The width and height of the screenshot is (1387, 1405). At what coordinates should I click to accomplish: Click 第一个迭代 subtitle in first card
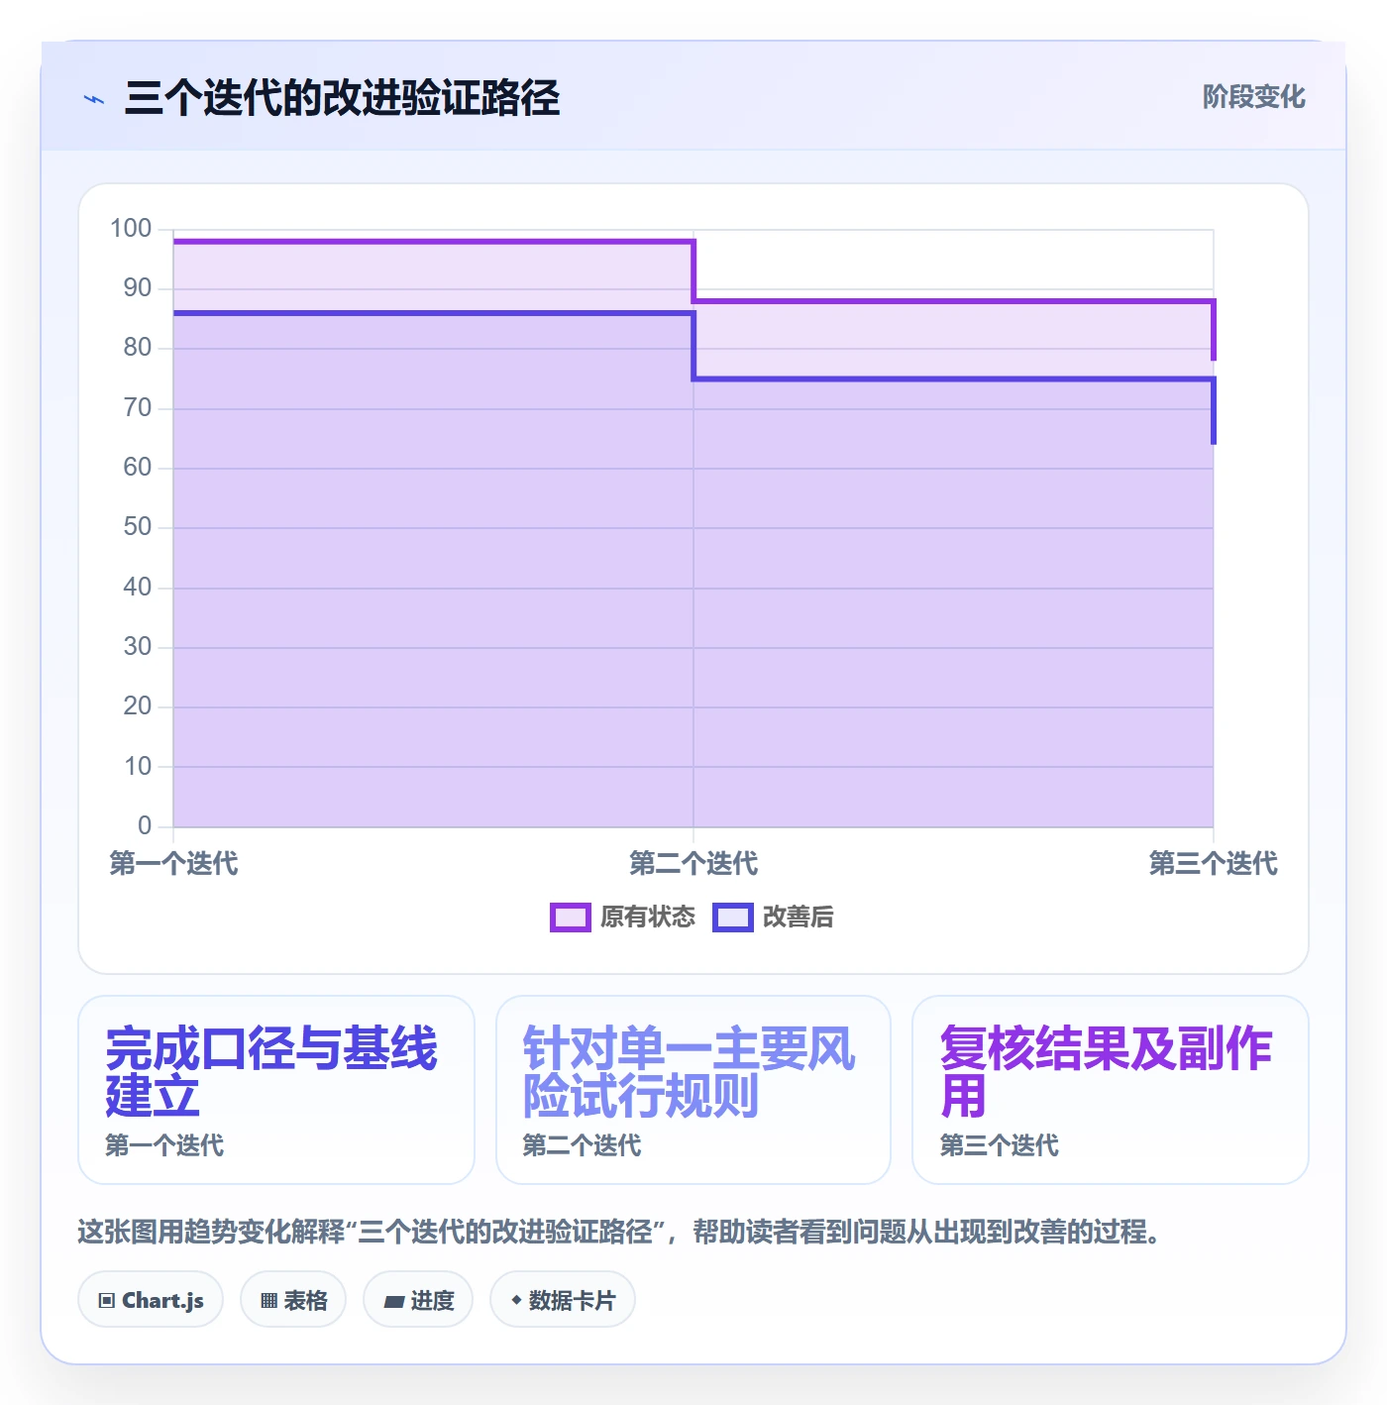(x=164, y=1146)
